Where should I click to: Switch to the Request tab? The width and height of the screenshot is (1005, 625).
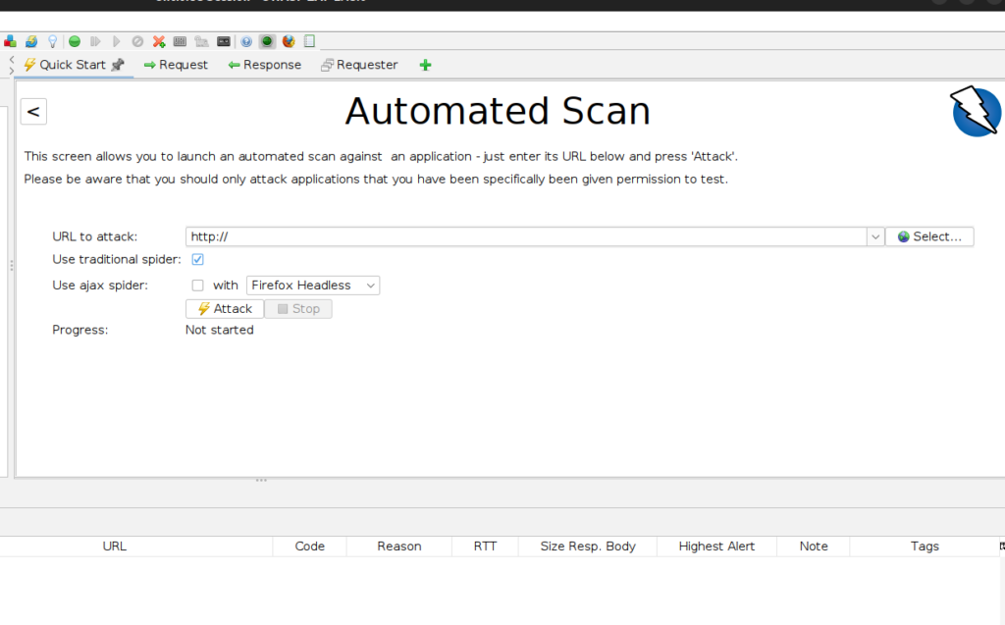point(176,65)
